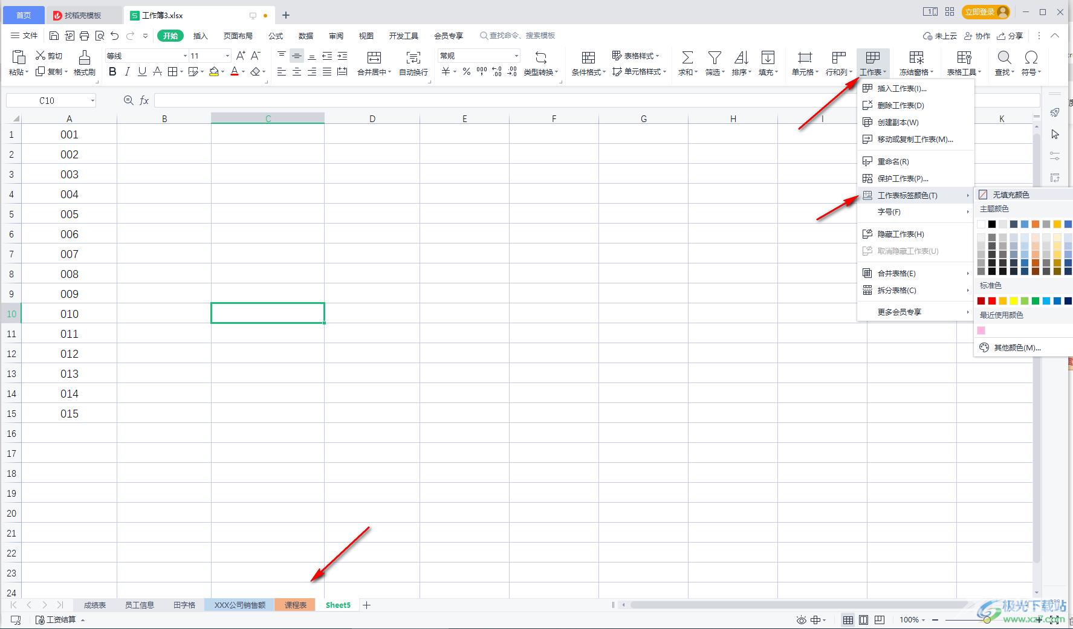The width and height of the screenshot is (1073, 629).
Task: Choose Insert Worksheet (插入工作表) menu entry
Action: (x=916, y=88)
